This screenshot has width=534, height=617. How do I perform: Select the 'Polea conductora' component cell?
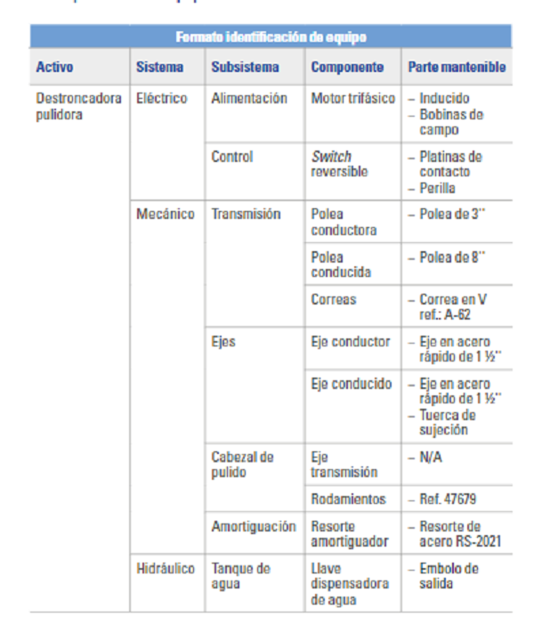click(x=344, y=223)
